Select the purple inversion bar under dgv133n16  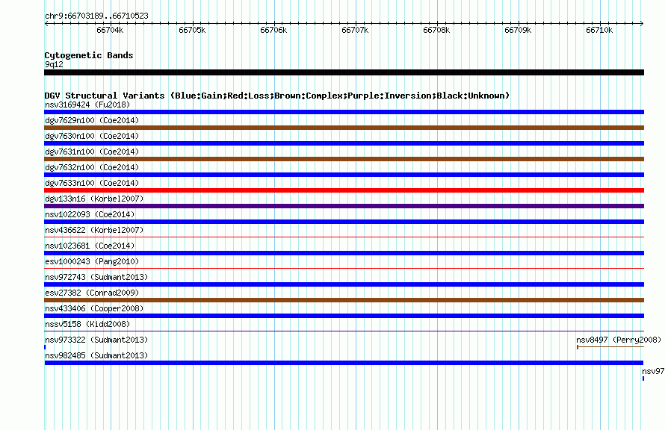(x=344, y=206)
